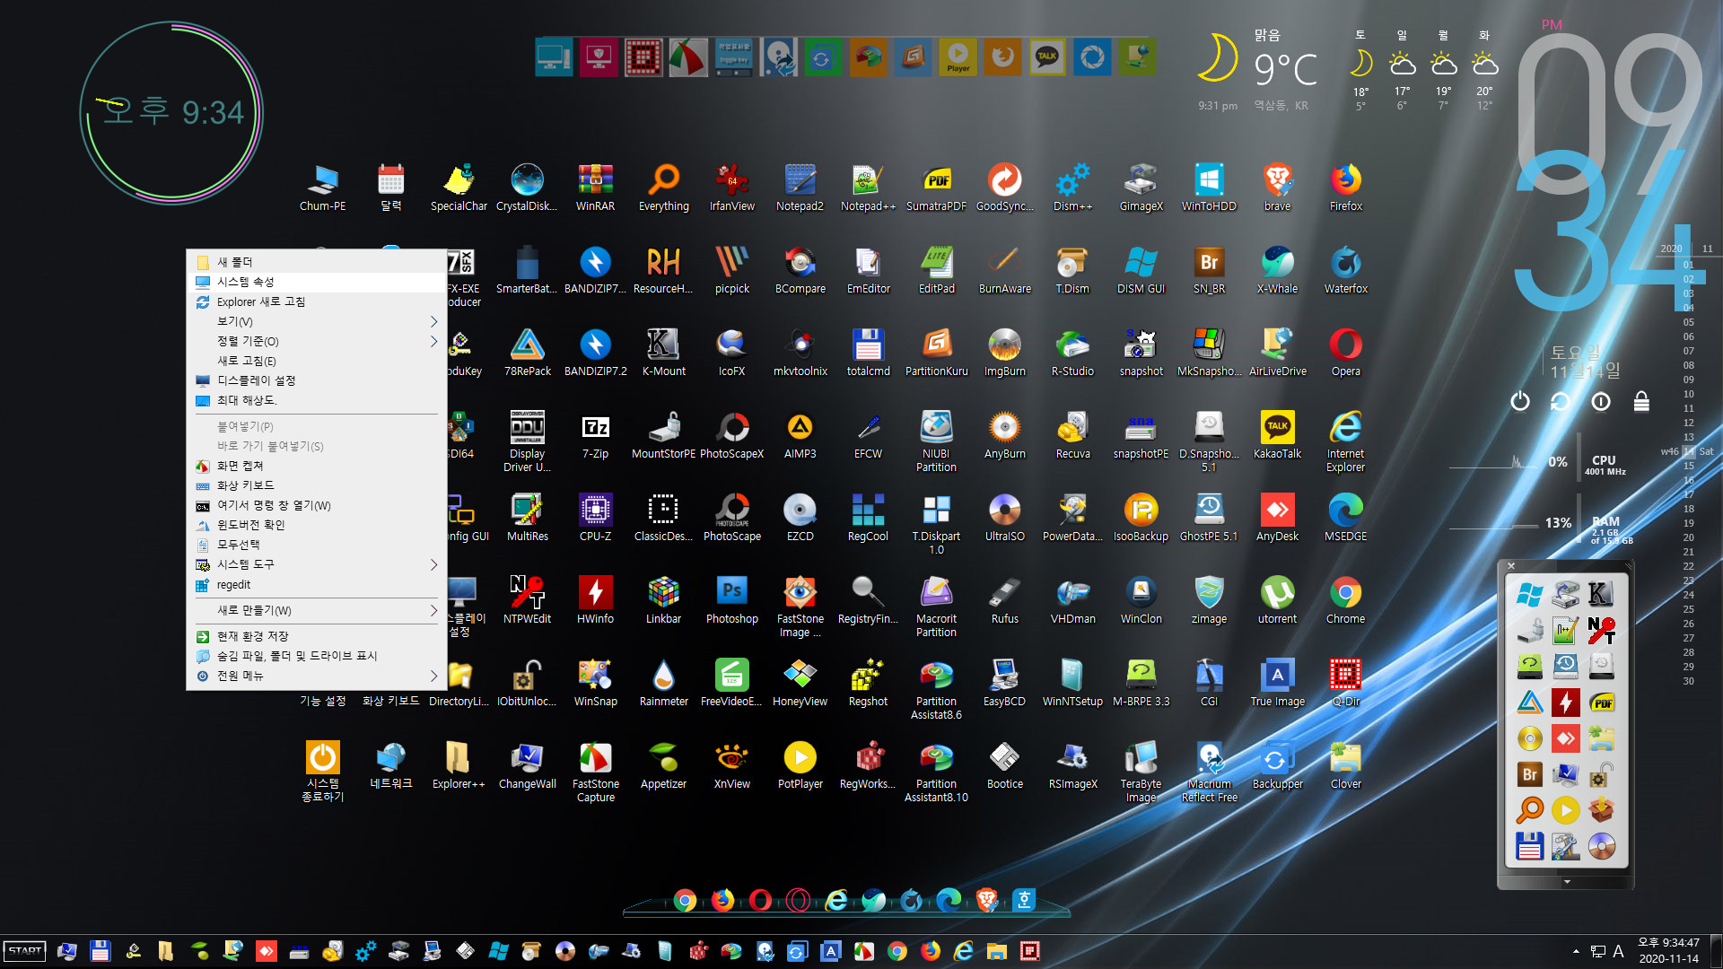This screenshot has width=1723, height=969.
Task: Open KakaoTalk icon in top launcher bar
Action: click(1047, 57)
